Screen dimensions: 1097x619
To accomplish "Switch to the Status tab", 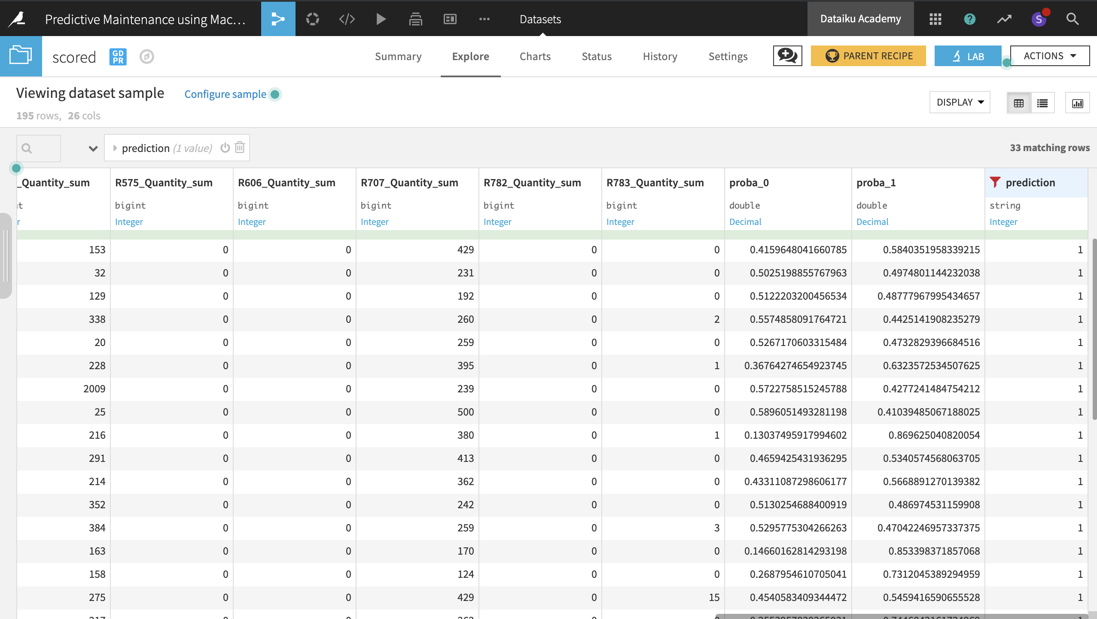I will click(597, 56).
